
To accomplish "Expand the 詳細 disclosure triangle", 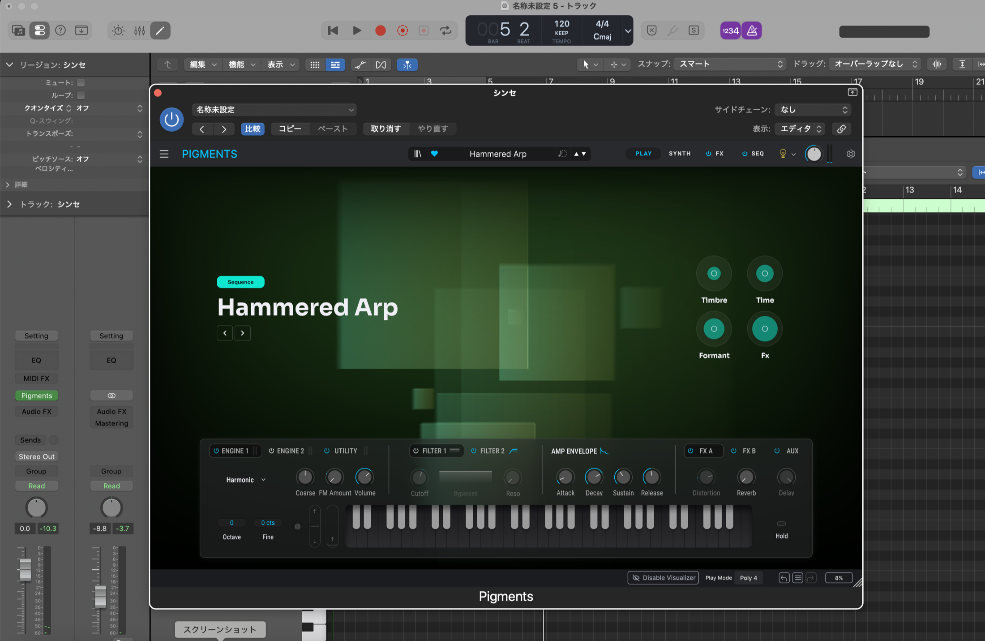I will click(8, 185).
